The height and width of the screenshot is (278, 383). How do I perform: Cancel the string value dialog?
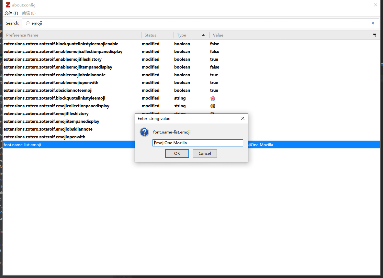pyautogui.click(x=205, y=154)
